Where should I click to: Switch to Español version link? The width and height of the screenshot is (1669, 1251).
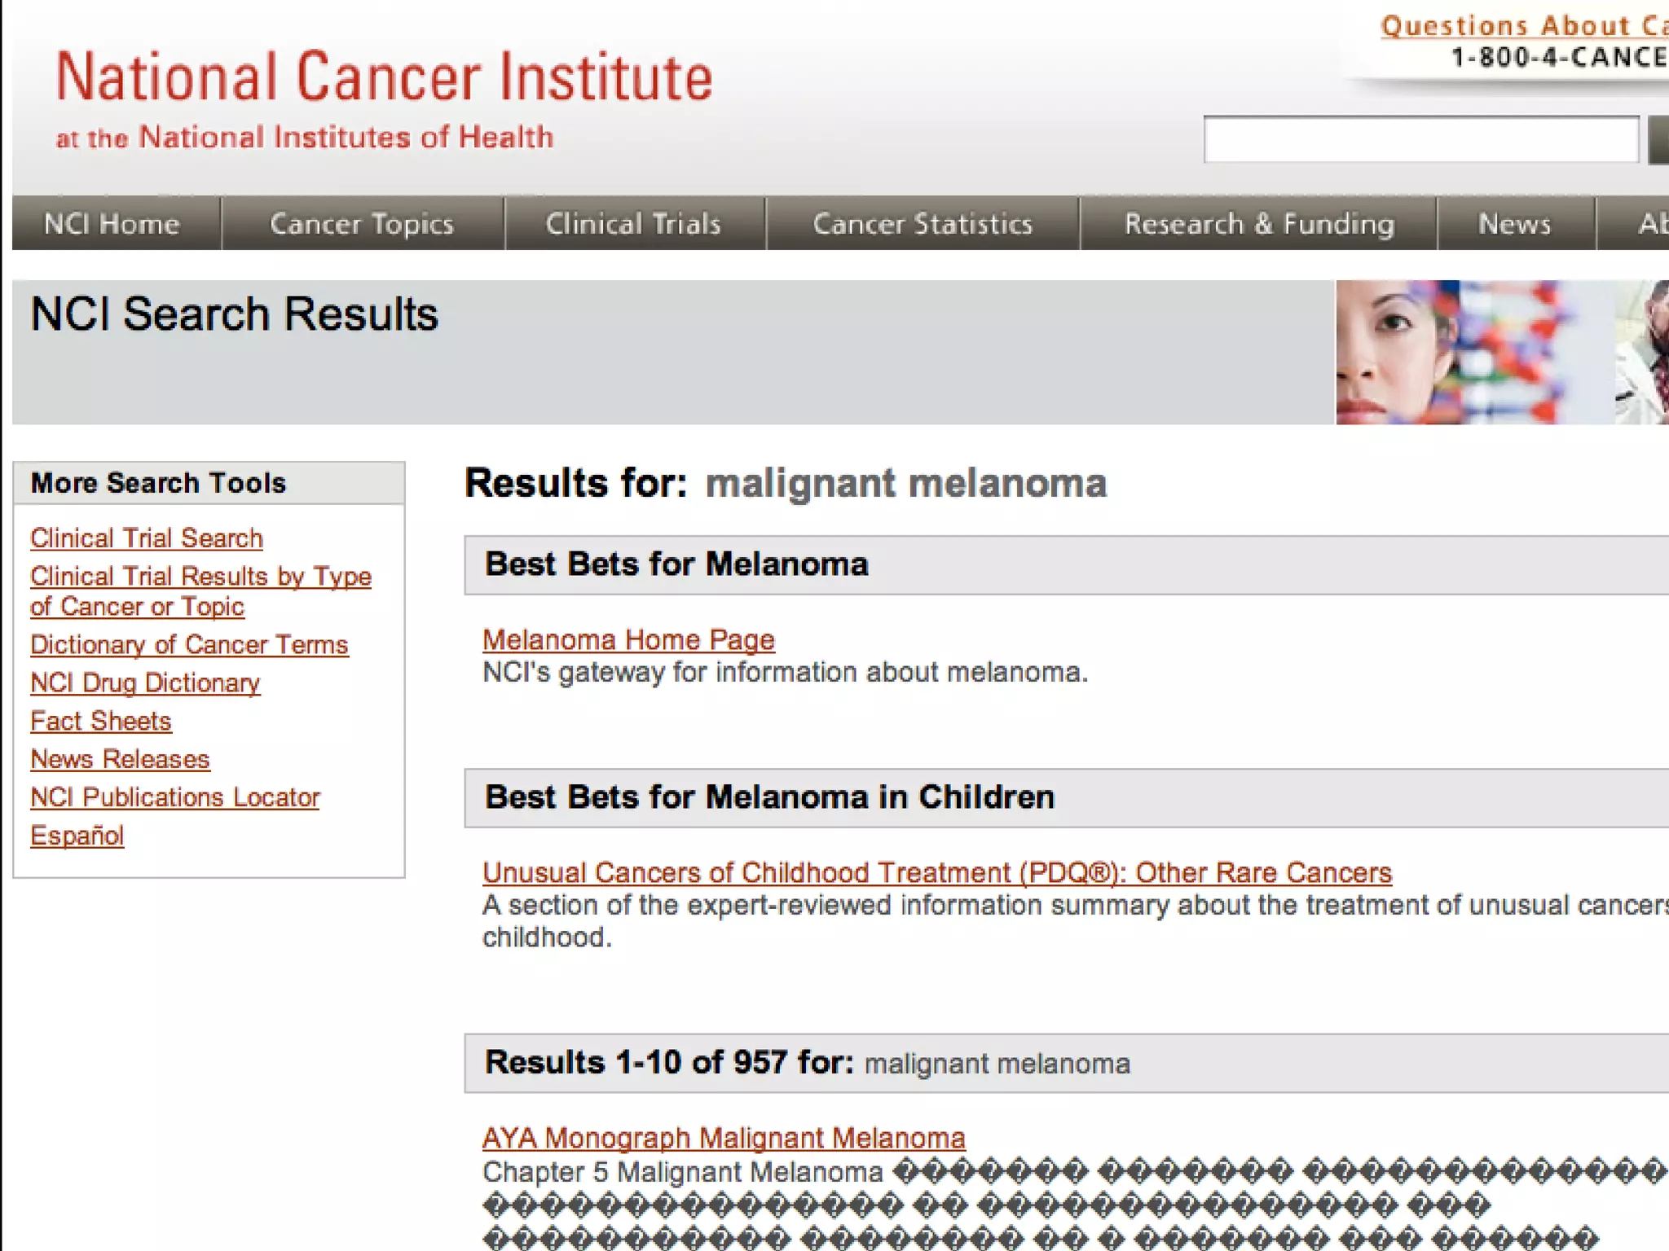[77, 836]
